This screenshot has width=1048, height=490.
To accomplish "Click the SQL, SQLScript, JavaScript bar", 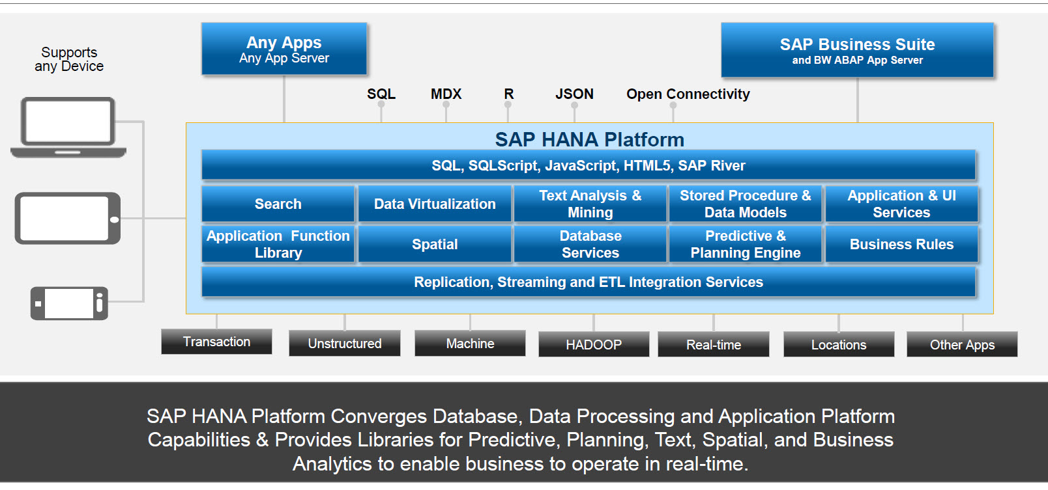I will [589, 165].
